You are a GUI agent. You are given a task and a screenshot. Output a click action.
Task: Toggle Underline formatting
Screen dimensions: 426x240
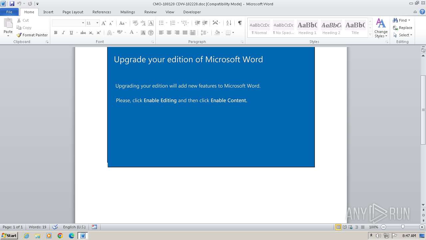click(x=71, y=33)
